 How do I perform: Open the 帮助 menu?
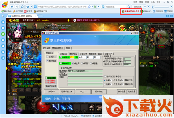point(158,2)
